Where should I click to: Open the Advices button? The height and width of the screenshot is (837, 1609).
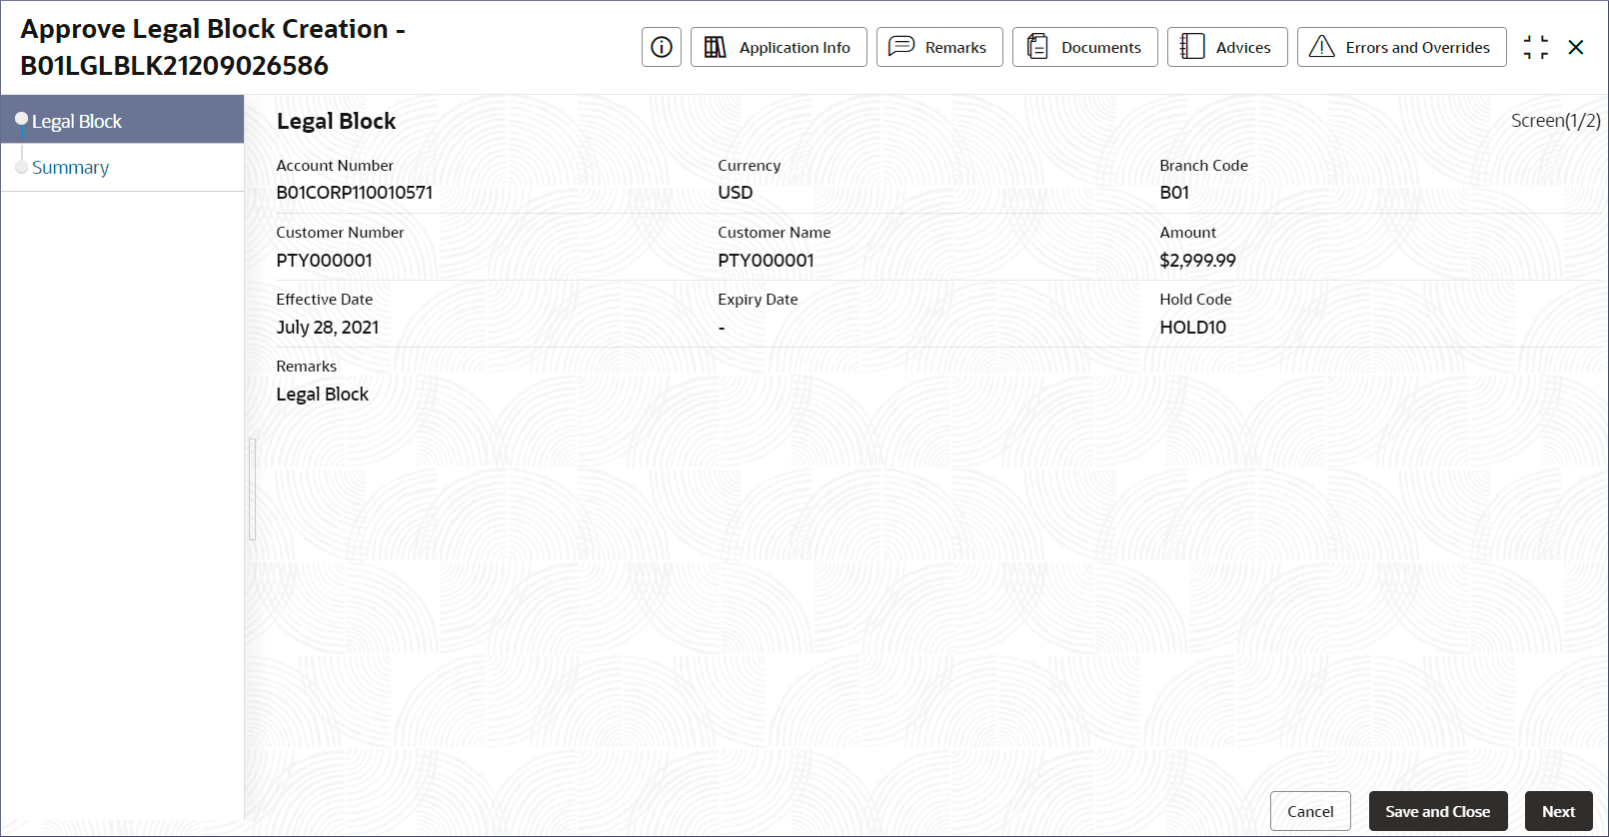[x=1227, y=47]
